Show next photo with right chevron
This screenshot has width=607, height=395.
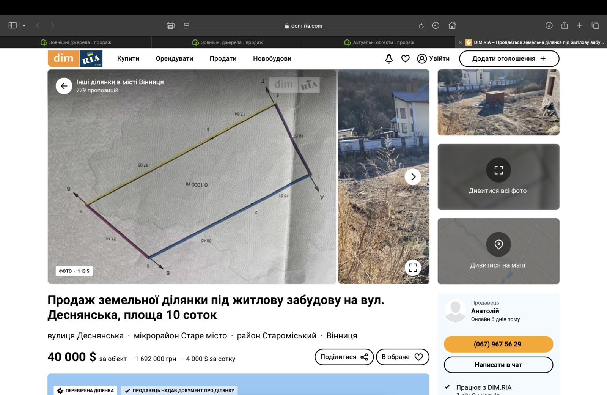coord(413,177)
